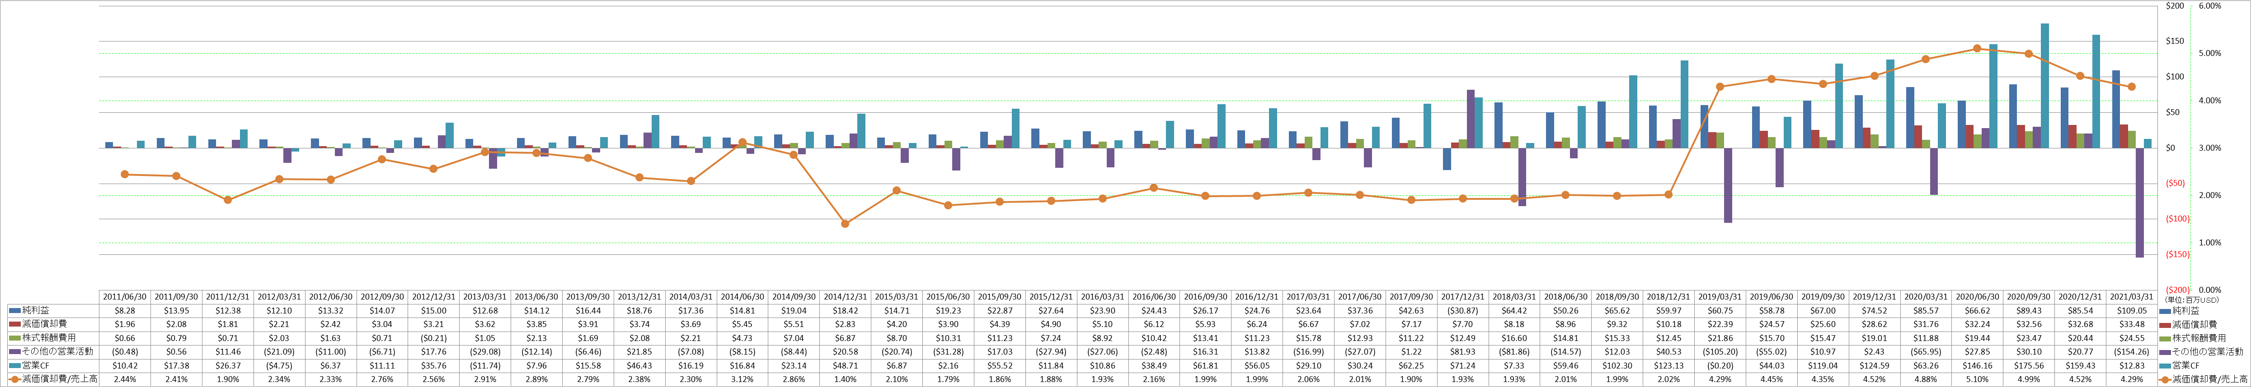Select the 2020/06/30 date column header
The width and height of the screenshot is (2251, 387).
[1978, 296]
